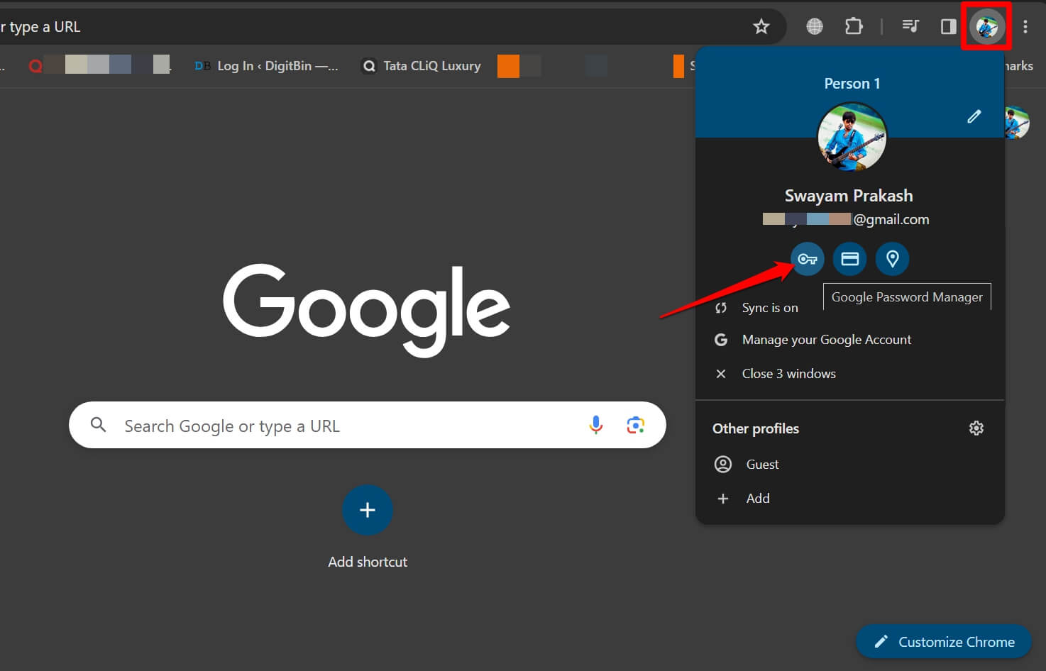Screen dimensions: 1046x671
Task: Open Chrome three-dot menu
Action: 1025,27
